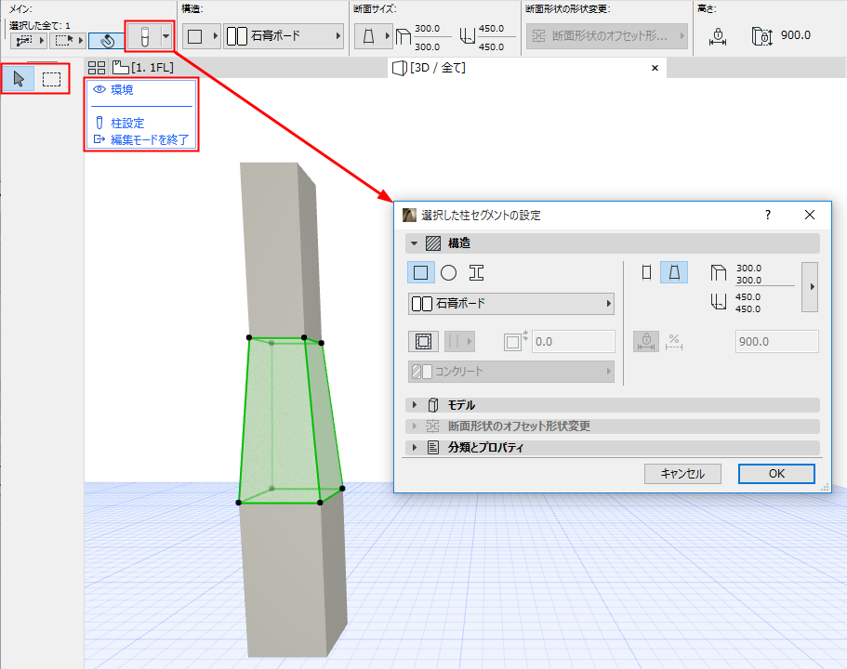
Task: Choose rectangular cross-section in the dialog
Action: tap(421, 272)
